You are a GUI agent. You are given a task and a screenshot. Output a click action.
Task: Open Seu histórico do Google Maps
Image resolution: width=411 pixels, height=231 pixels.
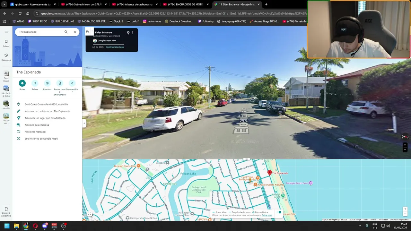(41, 139)
